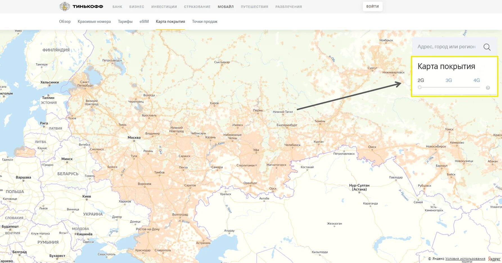Image resolution: width=502 pixels, height=263 pixels.
Task: Open the Развлечения section
Action: (289, 7)
